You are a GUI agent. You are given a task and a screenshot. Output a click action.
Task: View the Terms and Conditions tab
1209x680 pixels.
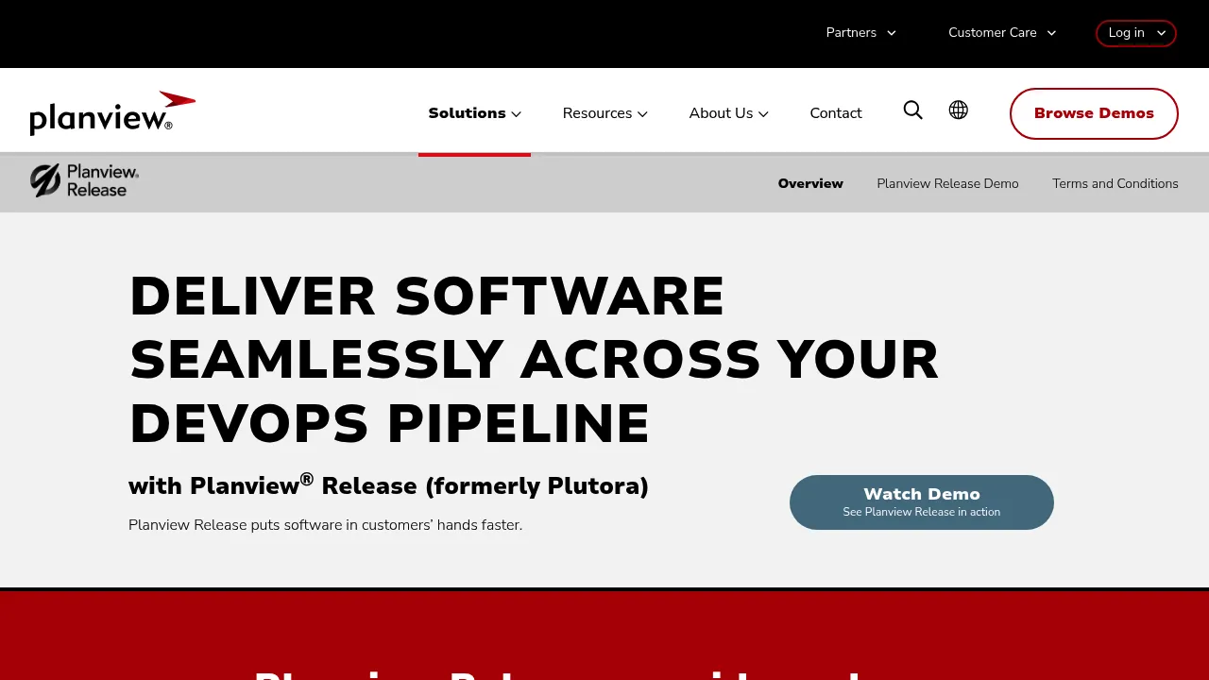tap(1115, 183)
